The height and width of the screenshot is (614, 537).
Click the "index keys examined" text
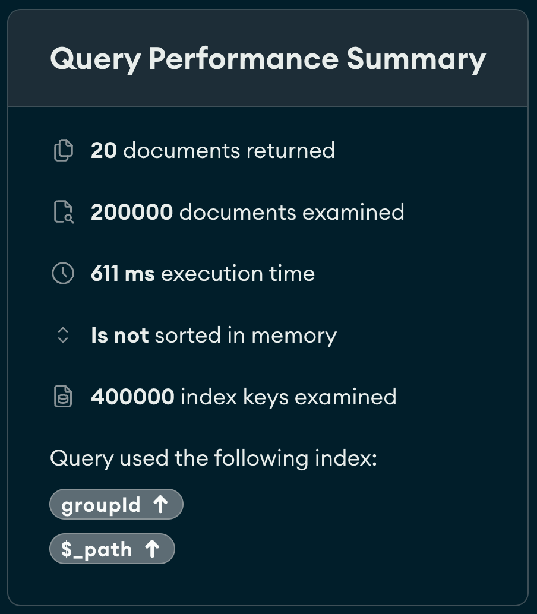288,397
